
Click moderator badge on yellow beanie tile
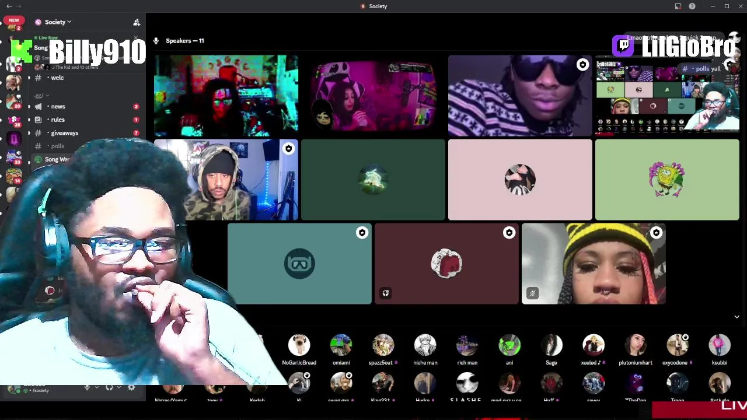[656, 233]
